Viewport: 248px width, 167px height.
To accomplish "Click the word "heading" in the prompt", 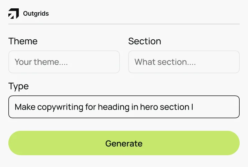I will (114, 107).
